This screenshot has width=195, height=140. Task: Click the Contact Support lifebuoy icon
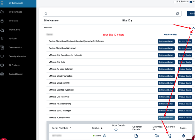point(2,74)
